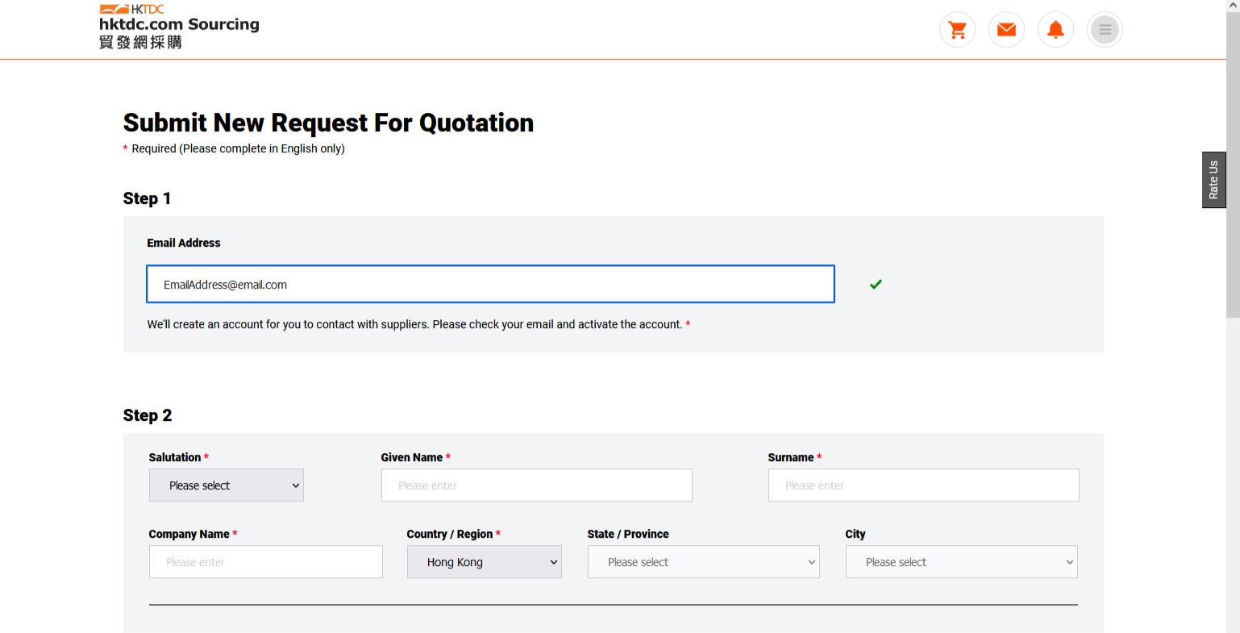This screenshot has width=1240, height=633.
Task: Click the Surname input field
Action: [924, 485]
